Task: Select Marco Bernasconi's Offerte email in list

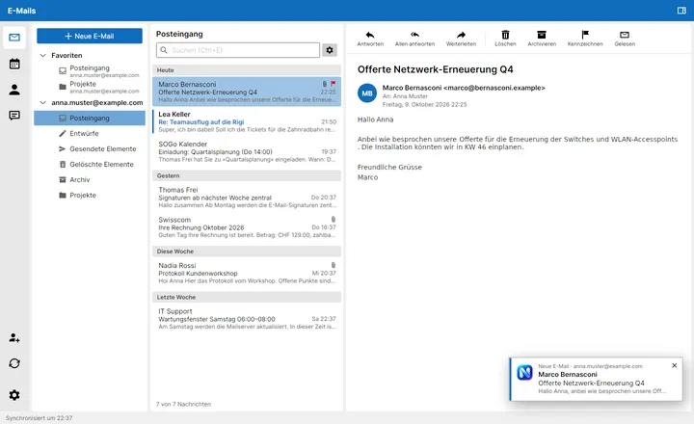Action: [247, 92]
